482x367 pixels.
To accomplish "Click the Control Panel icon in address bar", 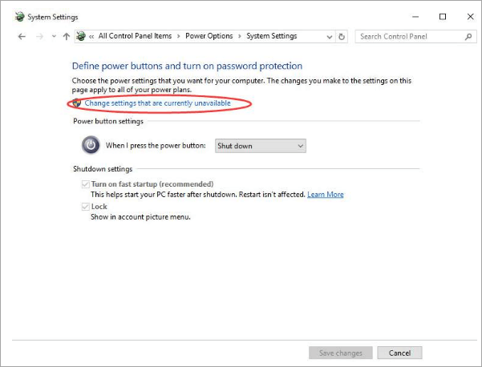I will coord(81,36).
